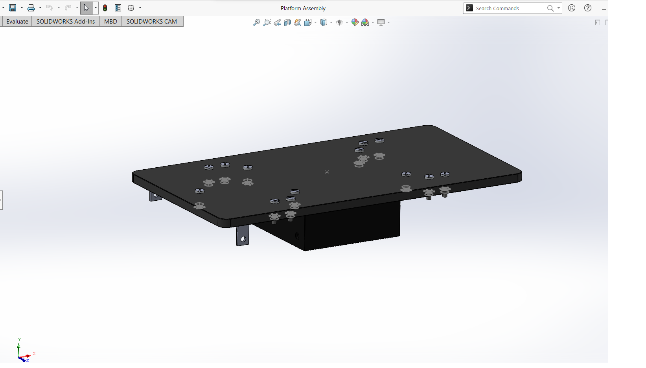
Task: Click in the Search Commands field
Action: pos(509,8)
